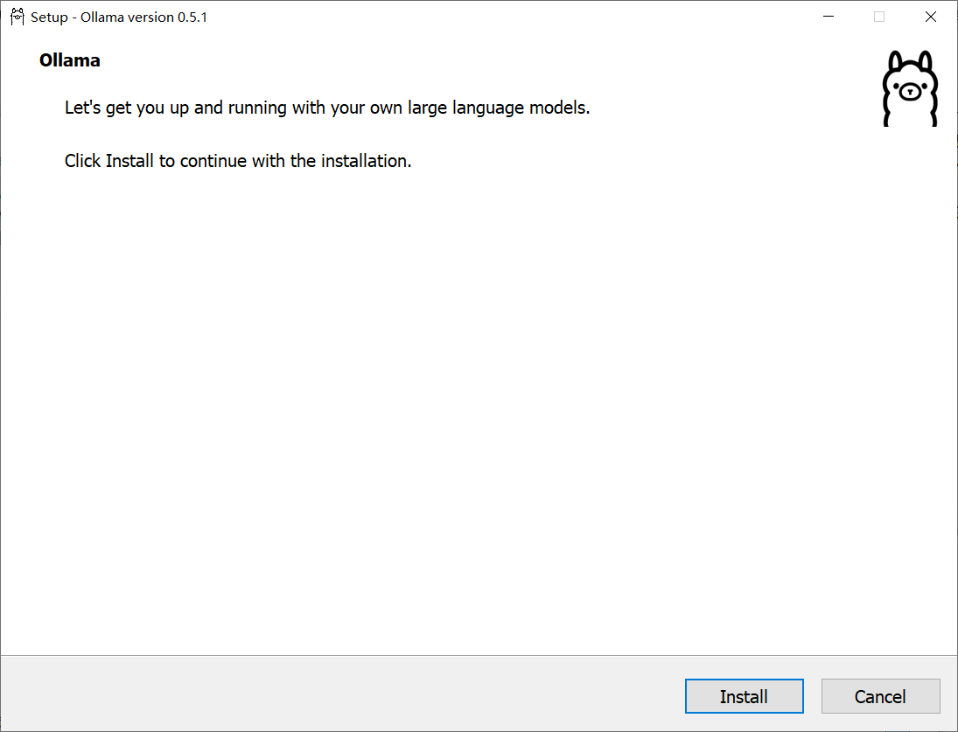This screenshot has height=732, width=958.
Task: Click the greyed-out maximize button
Action: 879,17
